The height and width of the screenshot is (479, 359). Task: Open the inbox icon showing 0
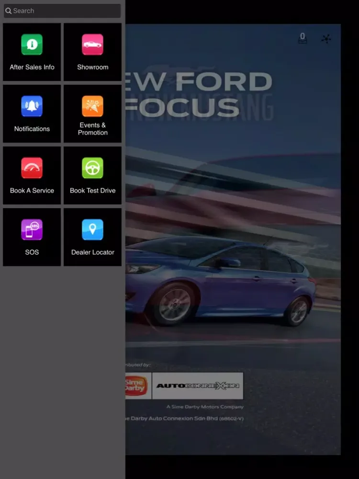[x=303, y=38]
